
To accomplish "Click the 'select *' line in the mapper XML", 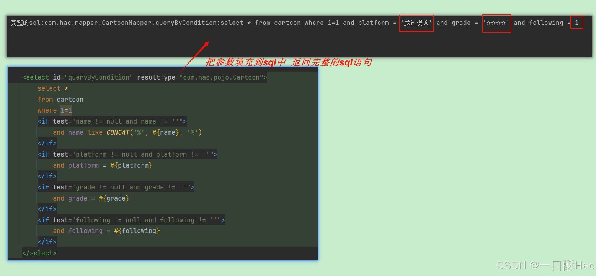I will click(53, 88).
